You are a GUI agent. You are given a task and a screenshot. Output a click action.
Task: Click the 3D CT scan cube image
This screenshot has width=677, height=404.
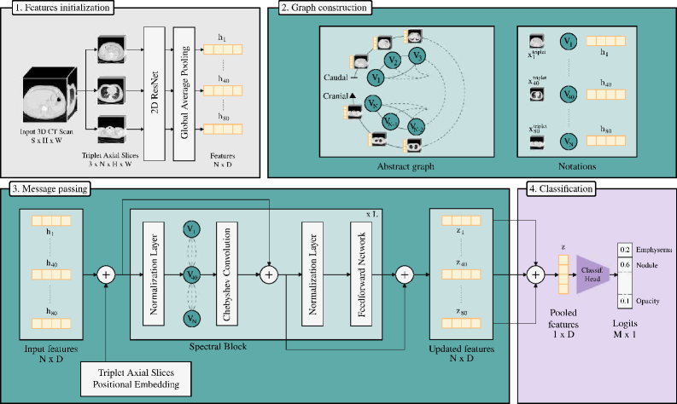pyautogui.click(x=50, y=95)
